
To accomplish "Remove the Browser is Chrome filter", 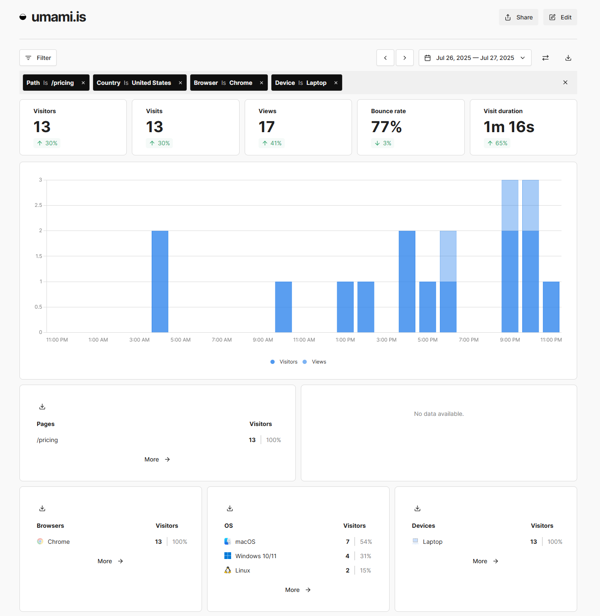I will [262, 83].
